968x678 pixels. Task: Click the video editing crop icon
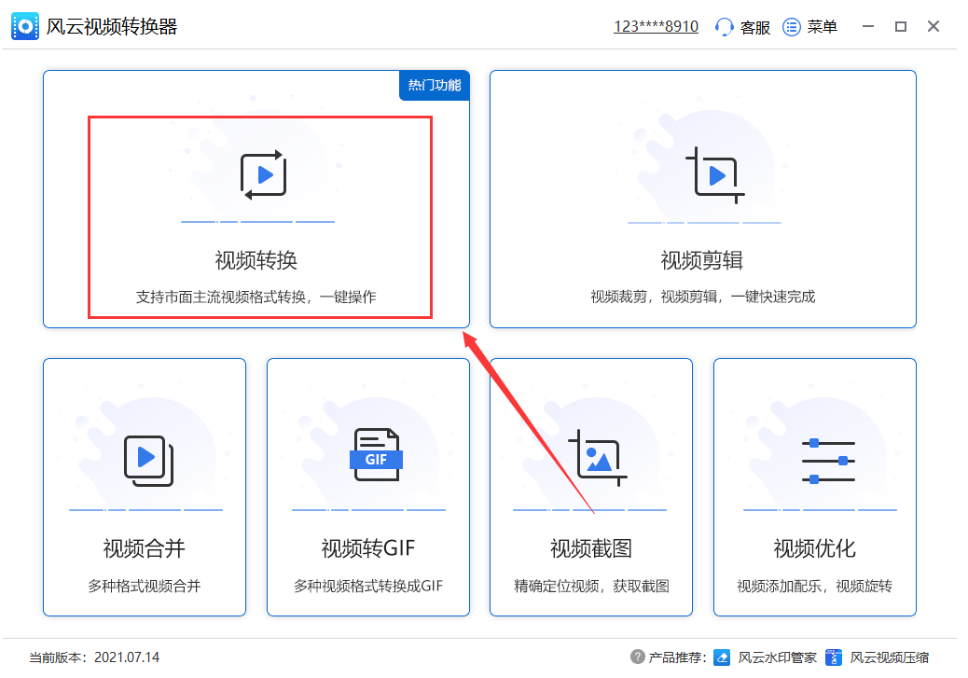(714, 175)
